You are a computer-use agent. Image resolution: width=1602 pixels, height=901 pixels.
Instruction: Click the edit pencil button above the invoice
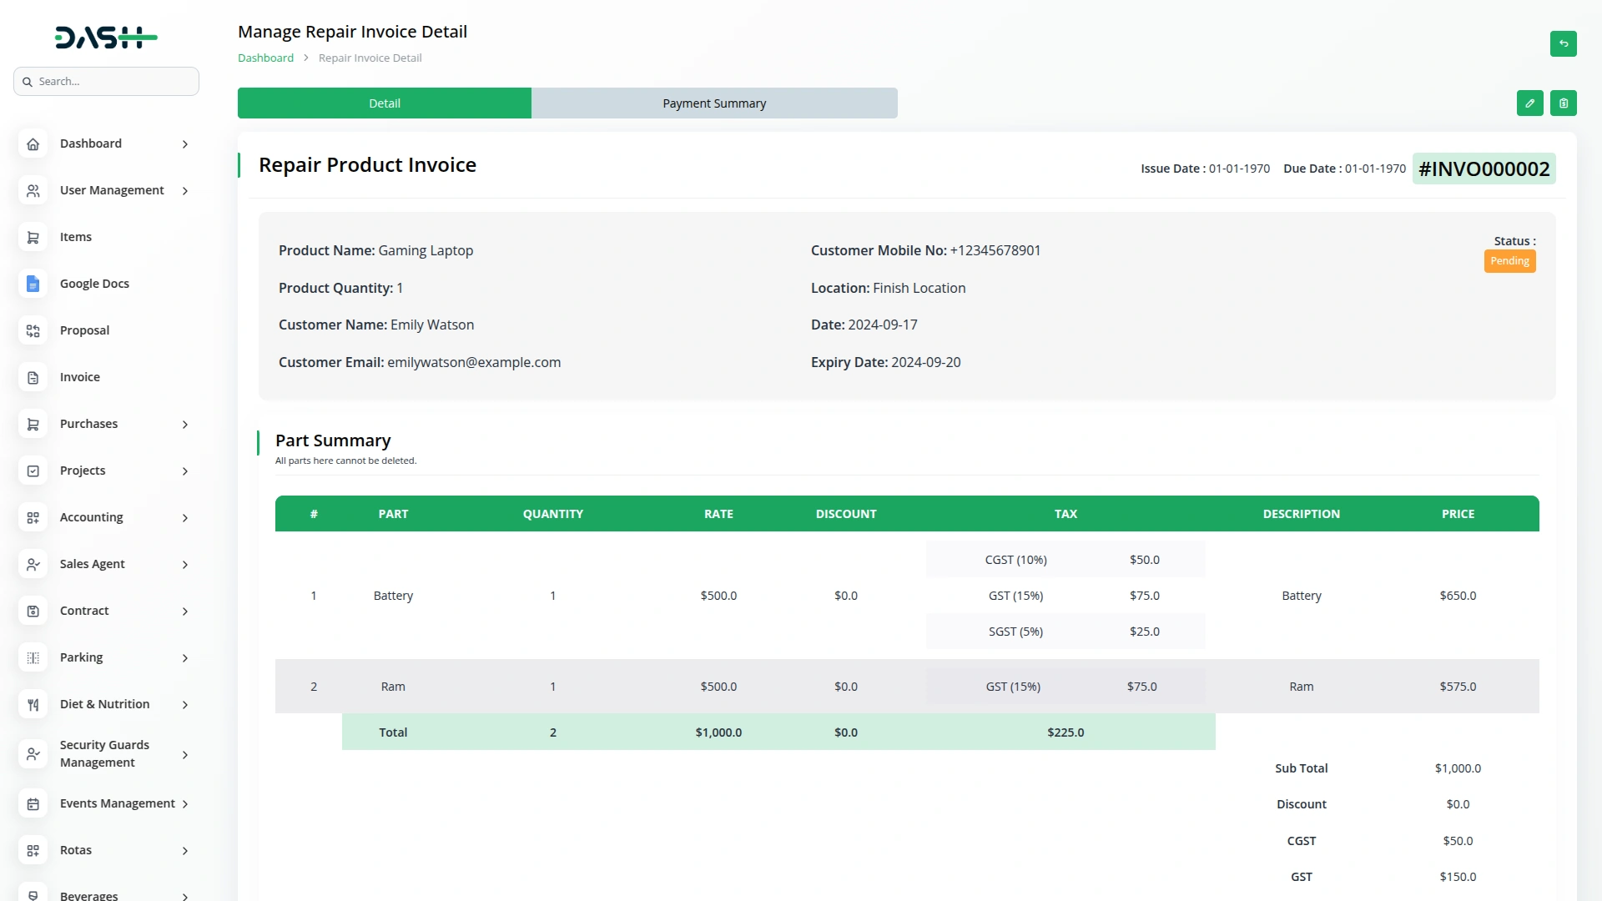point(1530,103)
